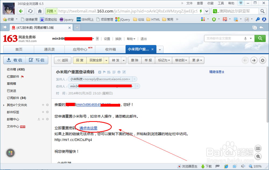Toggle the sidebar panel icon left of tab

tap(5, 27)
